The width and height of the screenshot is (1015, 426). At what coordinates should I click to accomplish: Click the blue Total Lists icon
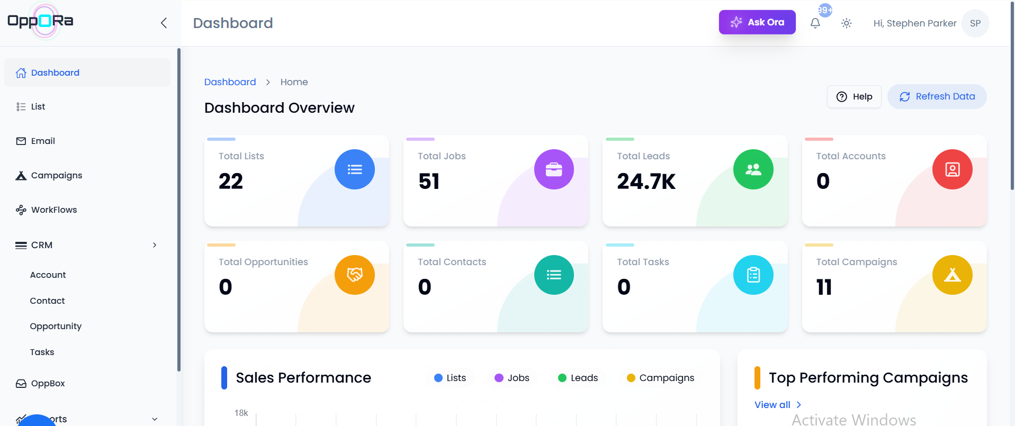[354, 169]
